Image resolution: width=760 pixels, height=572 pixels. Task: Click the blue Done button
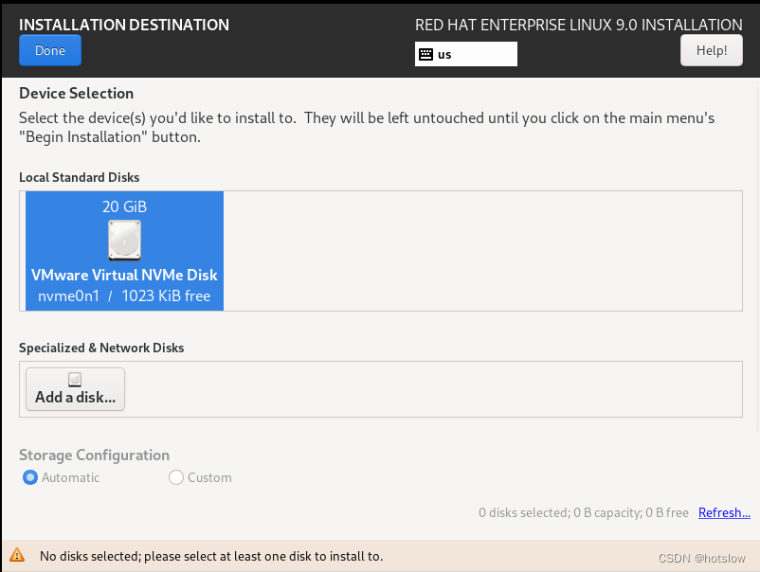point(50,50)
